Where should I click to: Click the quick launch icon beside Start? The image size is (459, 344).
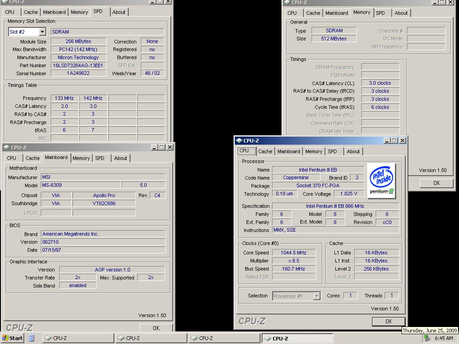tap(32, 338)
